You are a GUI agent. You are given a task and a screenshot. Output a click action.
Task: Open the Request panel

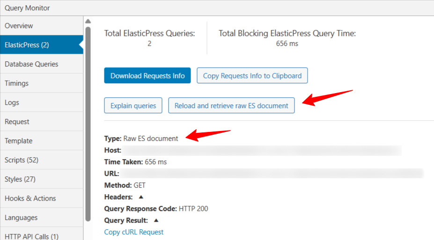[x=17, y=122]
